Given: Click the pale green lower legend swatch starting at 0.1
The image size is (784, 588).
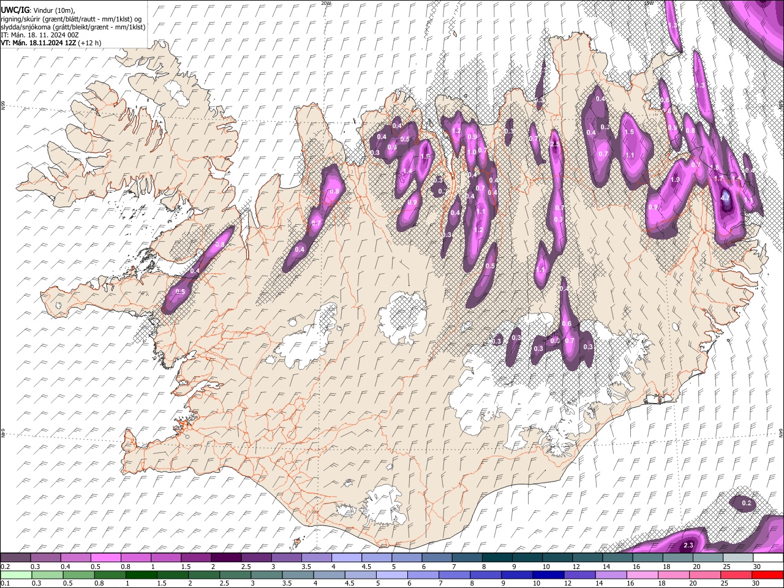Looking at the screenshot, I should tap(16, 575).
